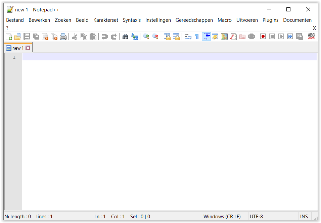Open the Plugins menu

[270, 20]
